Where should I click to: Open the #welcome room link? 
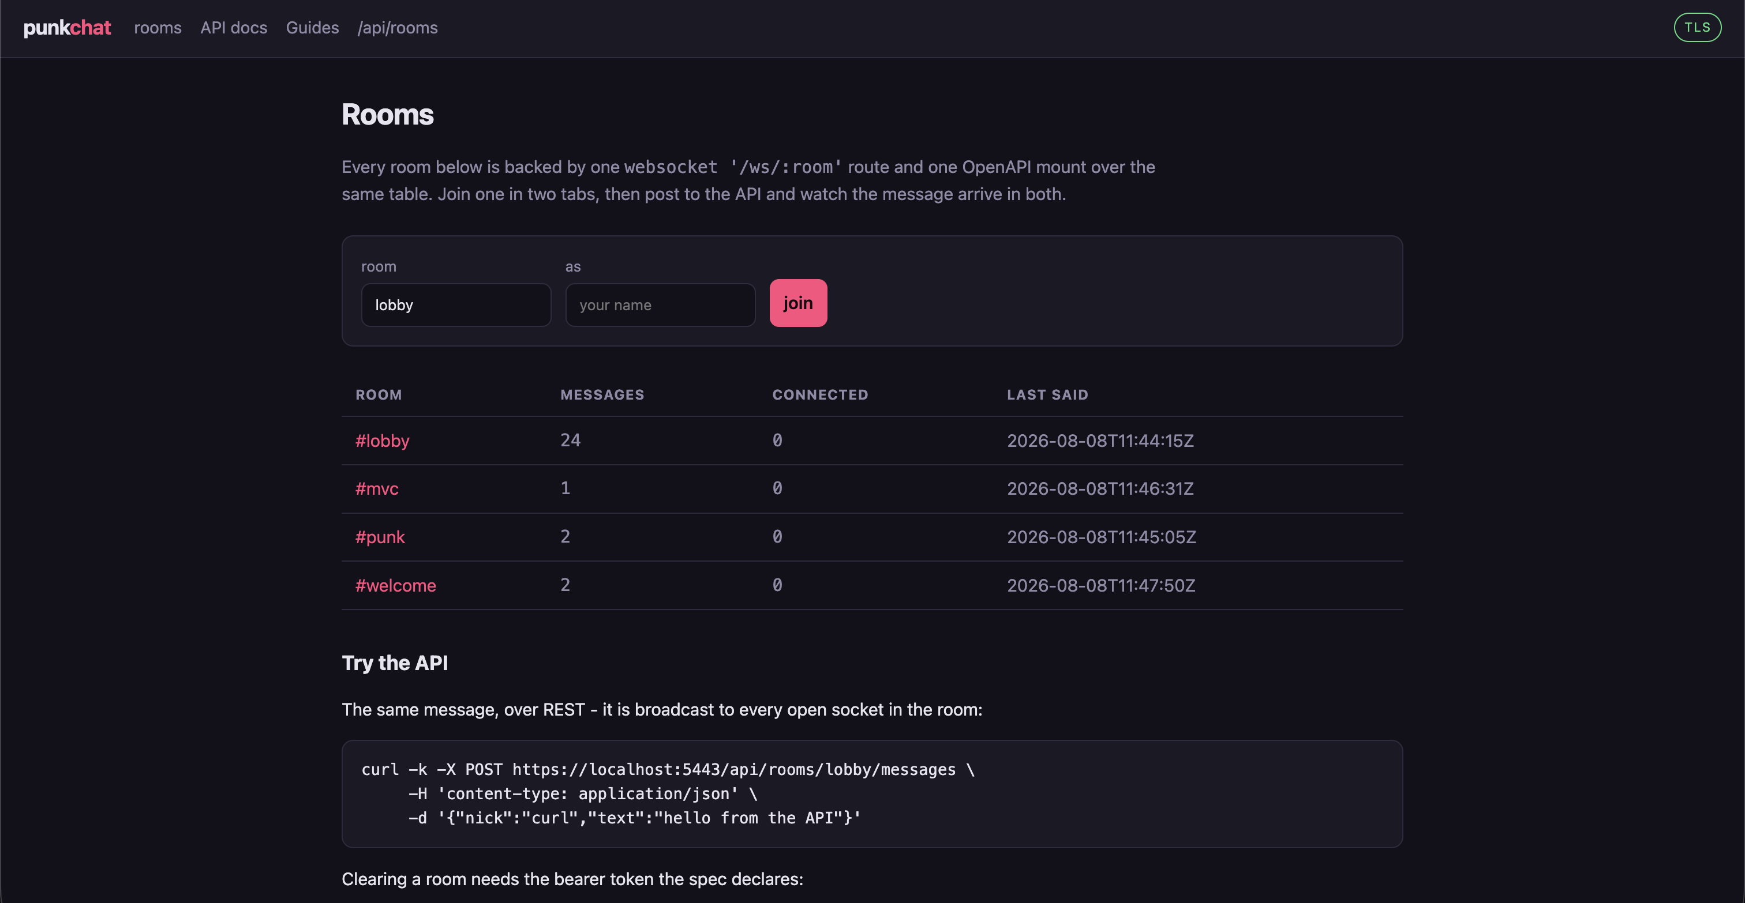click(x=396, y=585)
